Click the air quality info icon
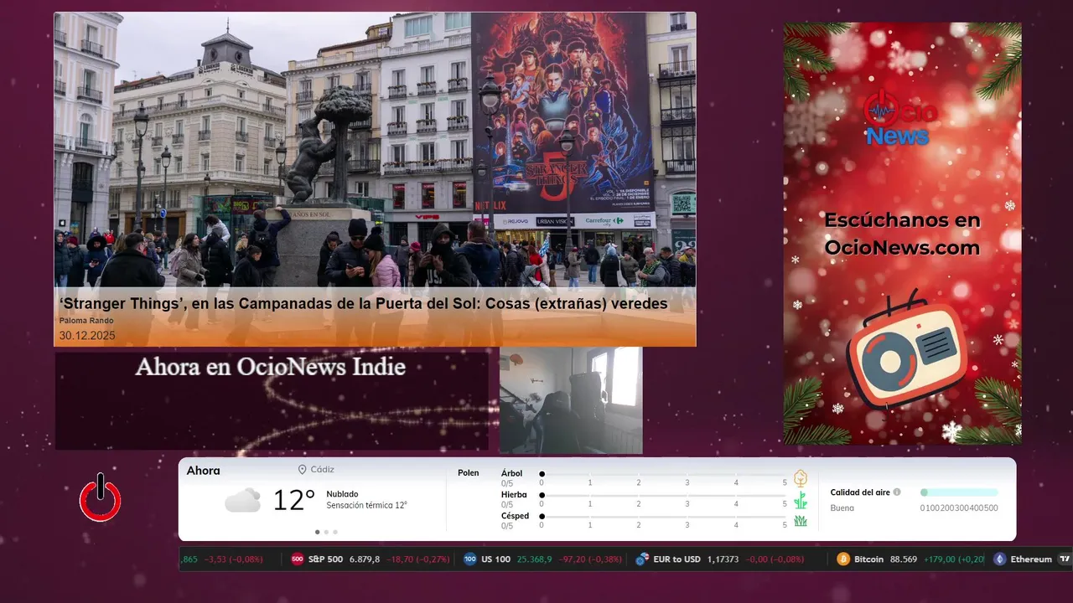The height and width of the screenshot is (603, 1073). point(897,492)
